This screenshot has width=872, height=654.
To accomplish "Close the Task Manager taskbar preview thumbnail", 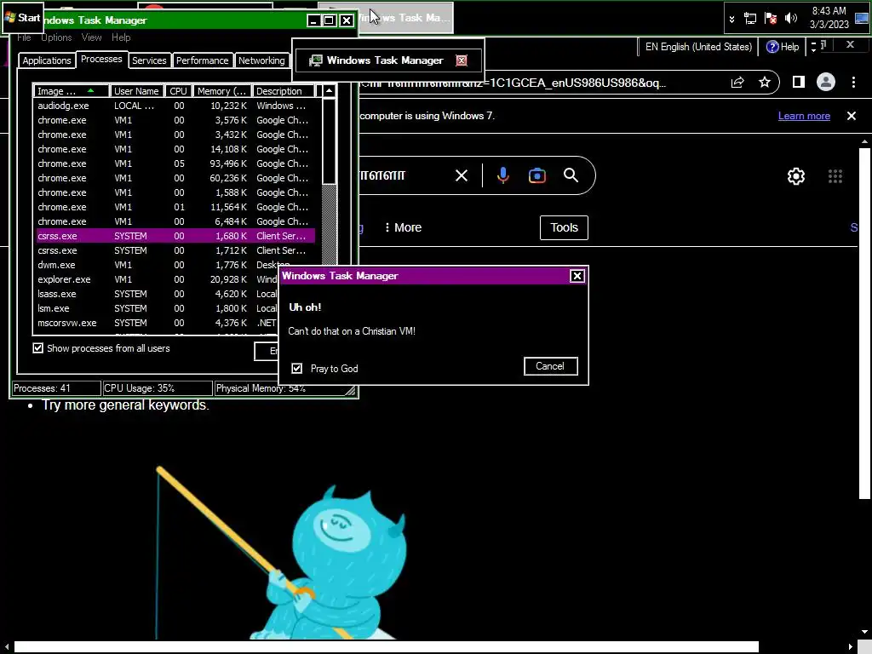I will [462, 60].
